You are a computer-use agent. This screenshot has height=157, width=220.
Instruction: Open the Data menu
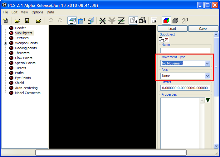pos(50,12)
